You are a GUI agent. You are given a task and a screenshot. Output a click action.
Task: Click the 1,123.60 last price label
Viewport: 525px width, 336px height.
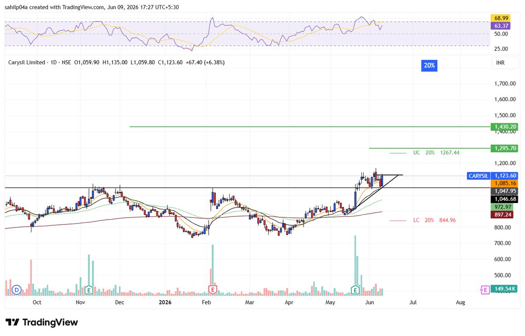click(504, 175)
